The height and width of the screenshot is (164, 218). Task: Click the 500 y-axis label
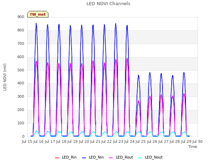pyautogui.click(x=21, y=70)
